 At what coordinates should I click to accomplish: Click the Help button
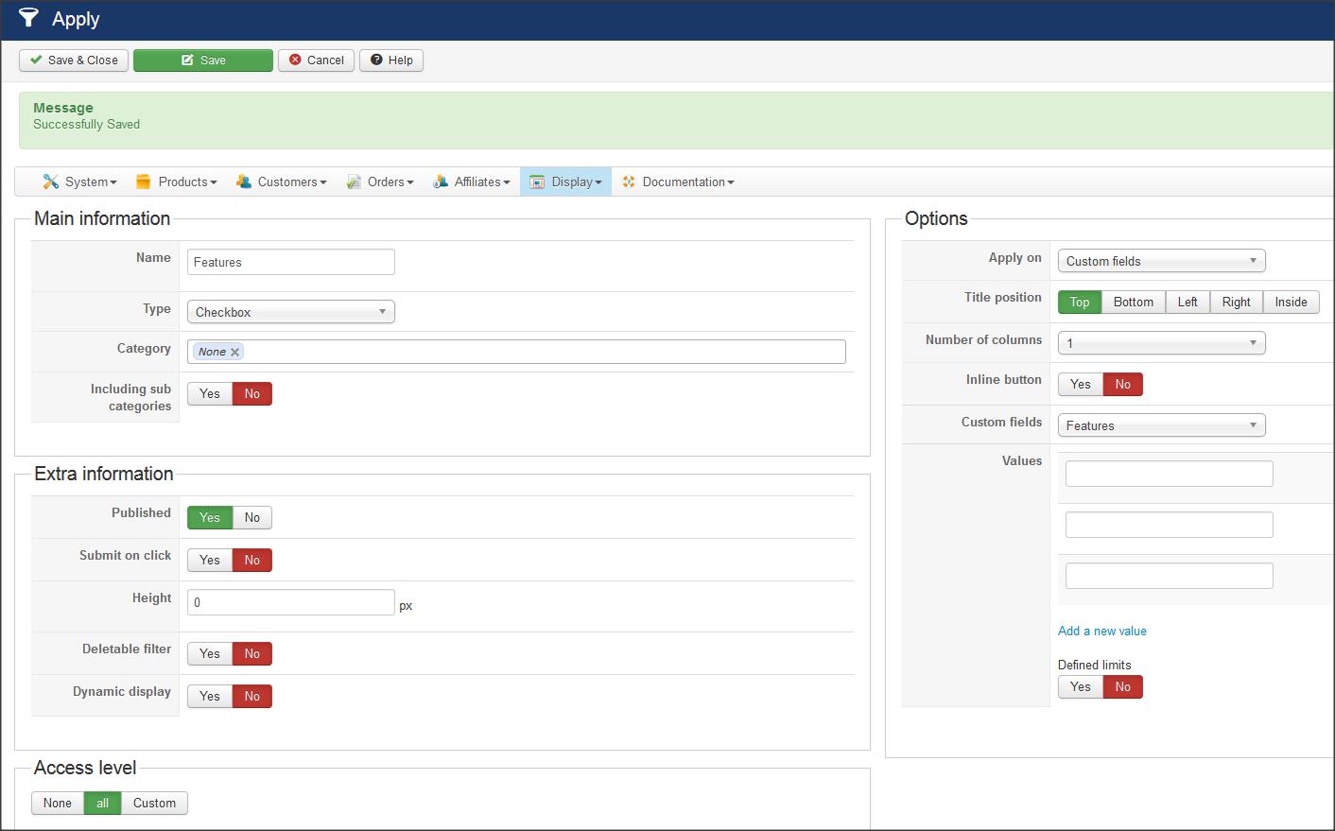coord(391,61)
